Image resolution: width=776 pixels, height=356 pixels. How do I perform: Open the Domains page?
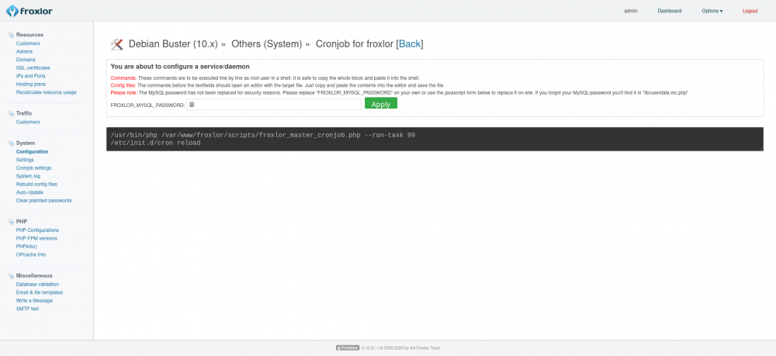pos(26,60)
